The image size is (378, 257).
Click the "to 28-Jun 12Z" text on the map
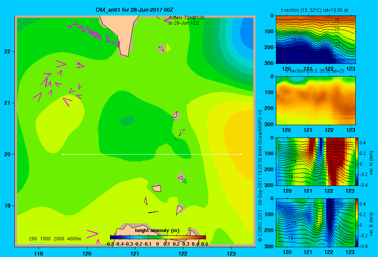pos(183,23)
